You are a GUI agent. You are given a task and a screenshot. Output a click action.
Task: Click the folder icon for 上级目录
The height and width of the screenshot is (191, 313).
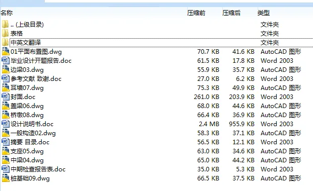coord(6,24)
